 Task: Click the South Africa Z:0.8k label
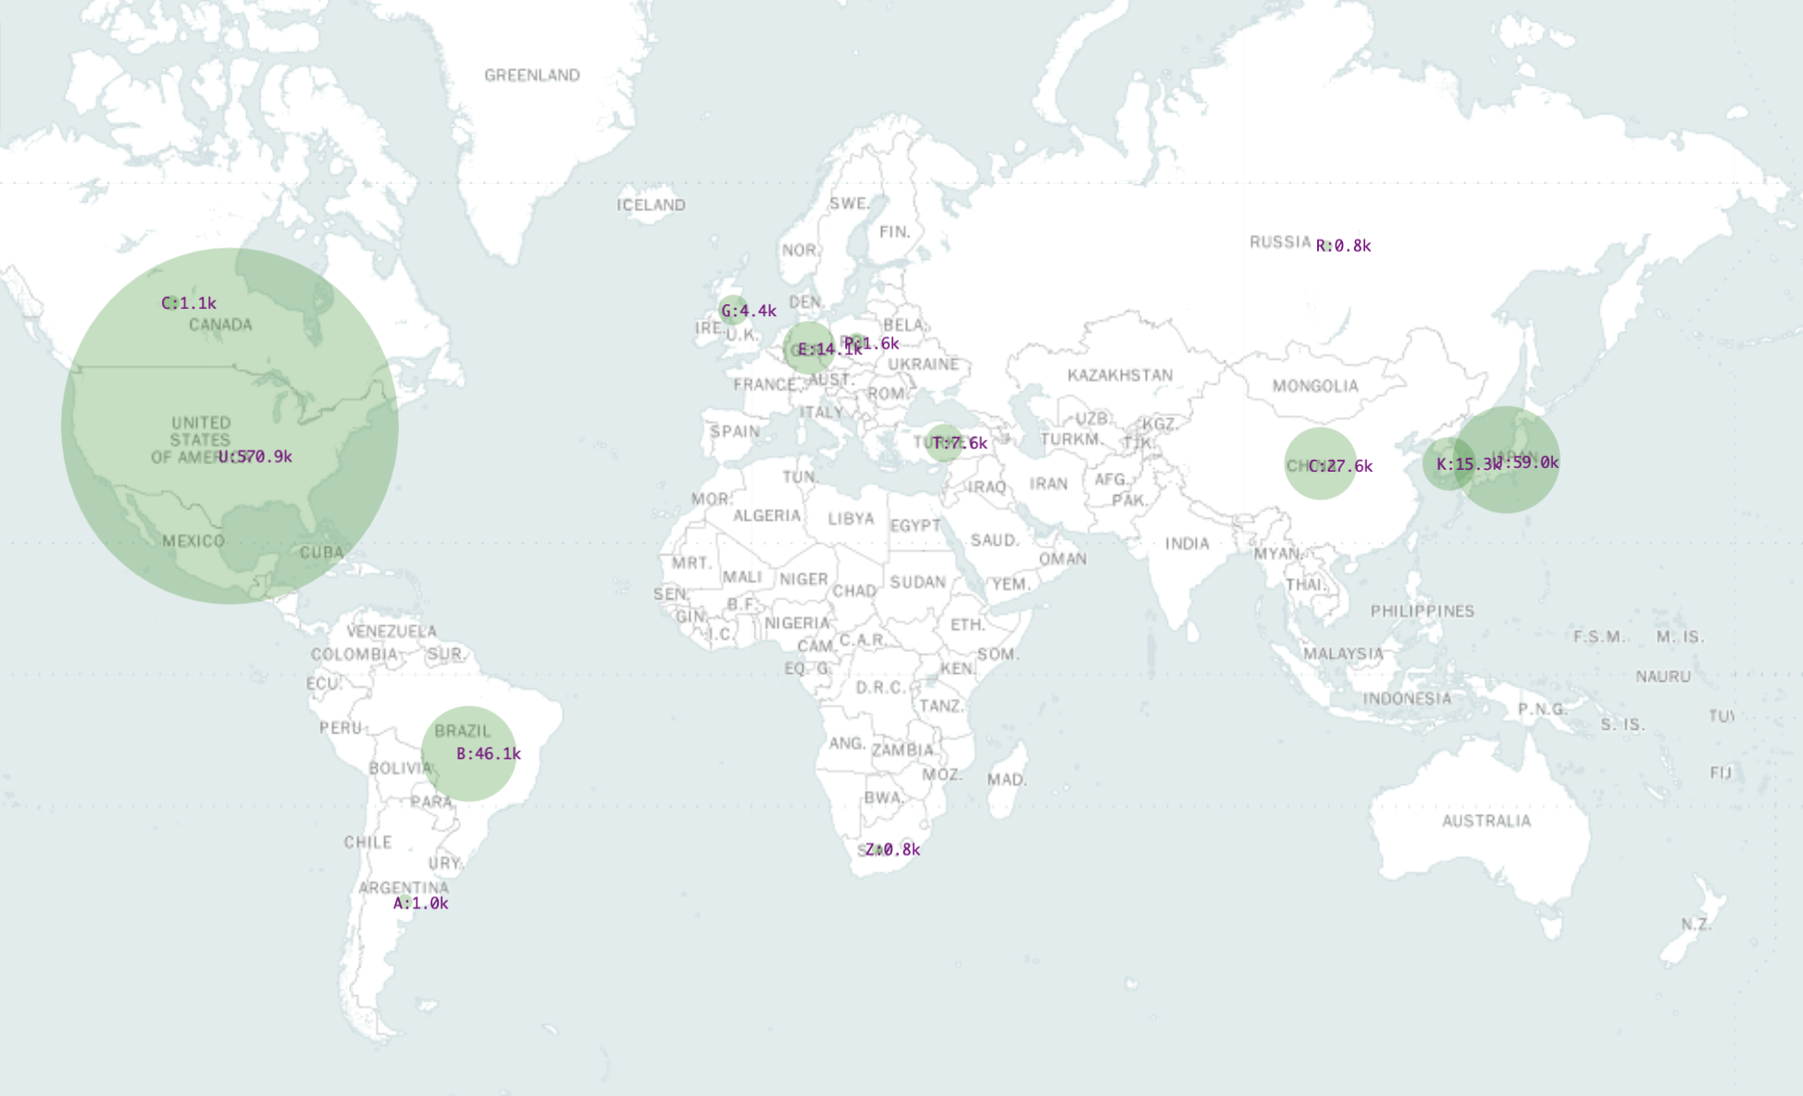tap(892, 850)
